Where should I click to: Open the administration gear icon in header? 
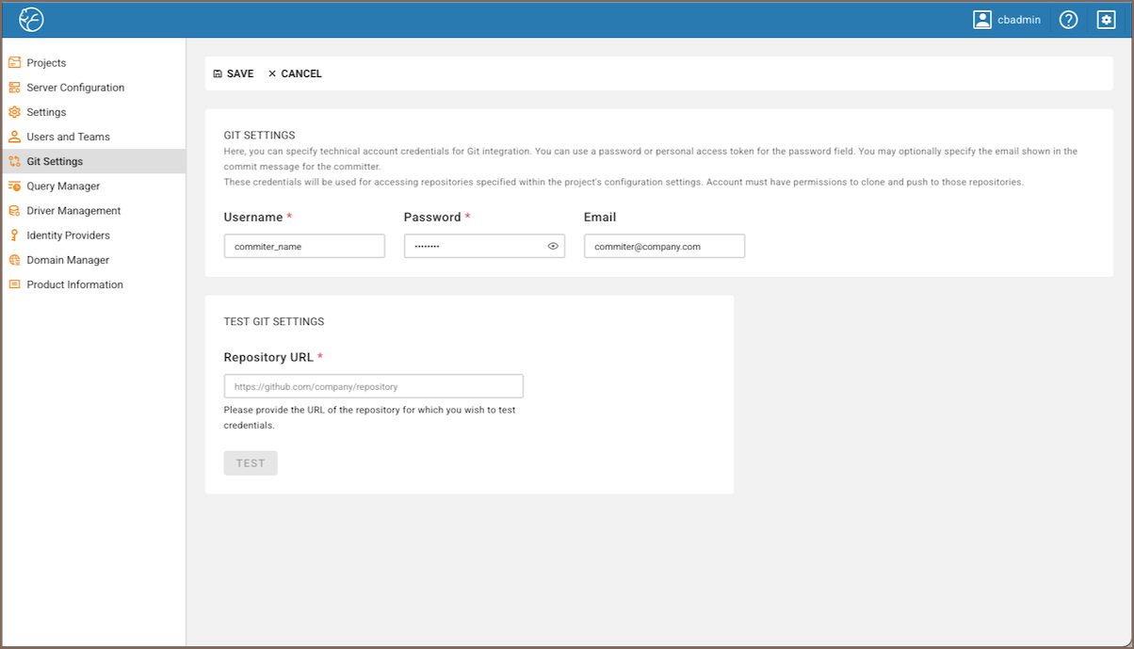[1106, 19]
